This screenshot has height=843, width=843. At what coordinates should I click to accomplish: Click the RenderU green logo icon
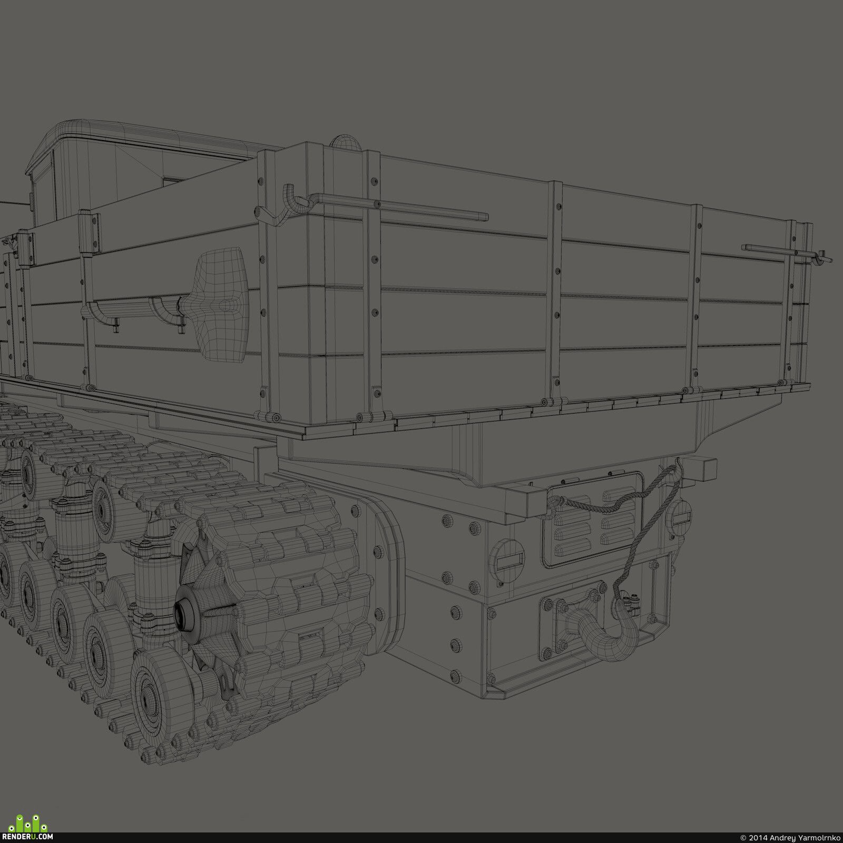pos(28,822)
